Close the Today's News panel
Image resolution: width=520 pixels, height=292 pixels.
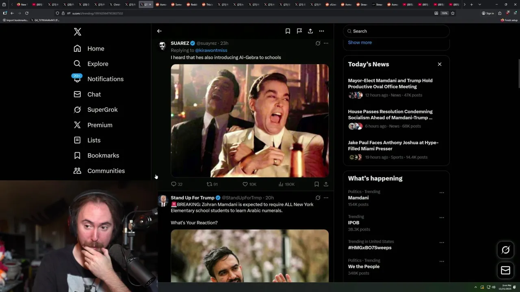[440, 64]
